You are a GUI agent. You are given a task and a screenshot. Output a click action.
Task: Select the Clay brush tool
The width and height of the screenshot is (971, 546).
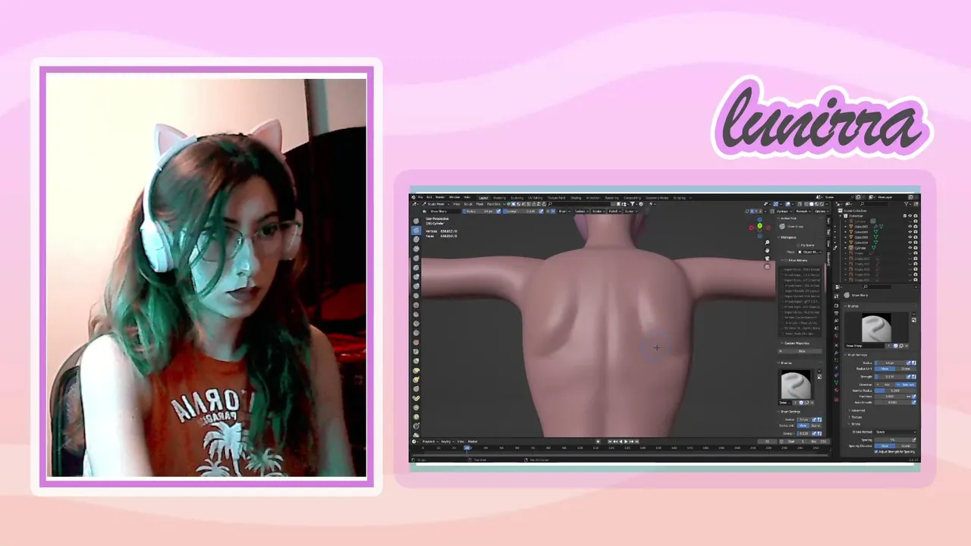point(416,239)
